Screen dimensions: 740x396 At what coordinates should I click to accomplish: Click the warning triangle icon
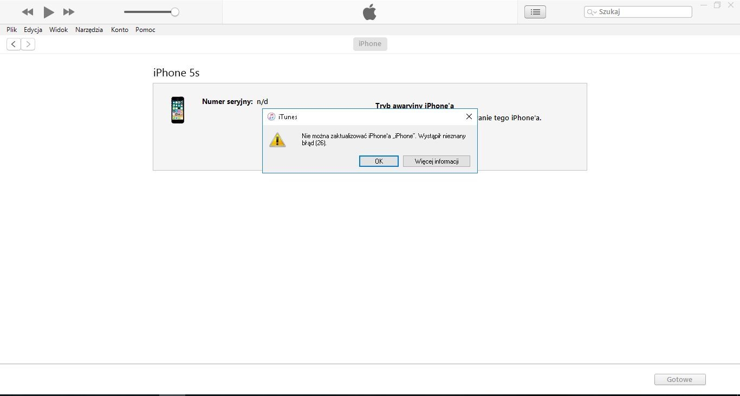coord(277,140)
